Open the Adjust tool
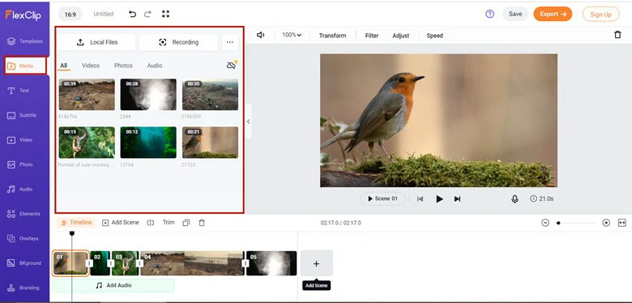The image size is (632, 303). pos(400,36)
